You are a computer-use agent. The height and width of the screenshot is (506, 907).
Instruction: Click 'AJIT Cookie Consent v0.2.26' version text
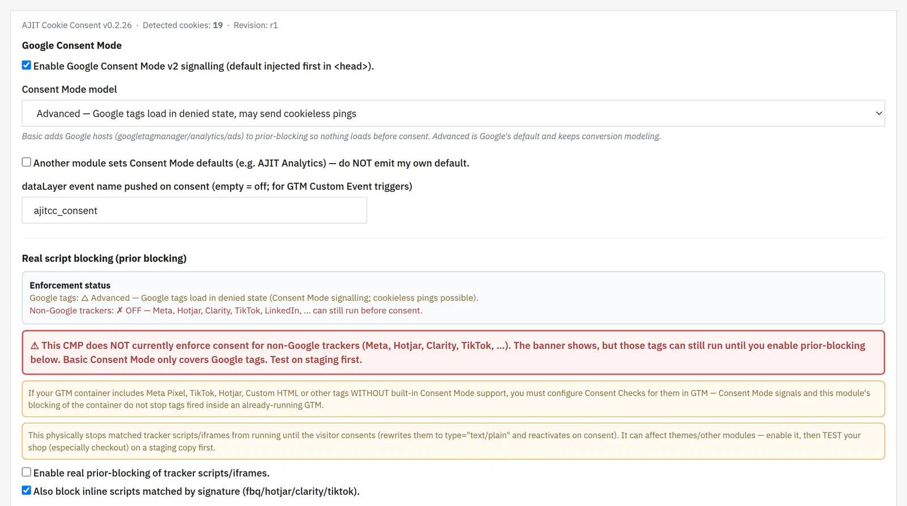pyautogui.click(x=77, y=25)
